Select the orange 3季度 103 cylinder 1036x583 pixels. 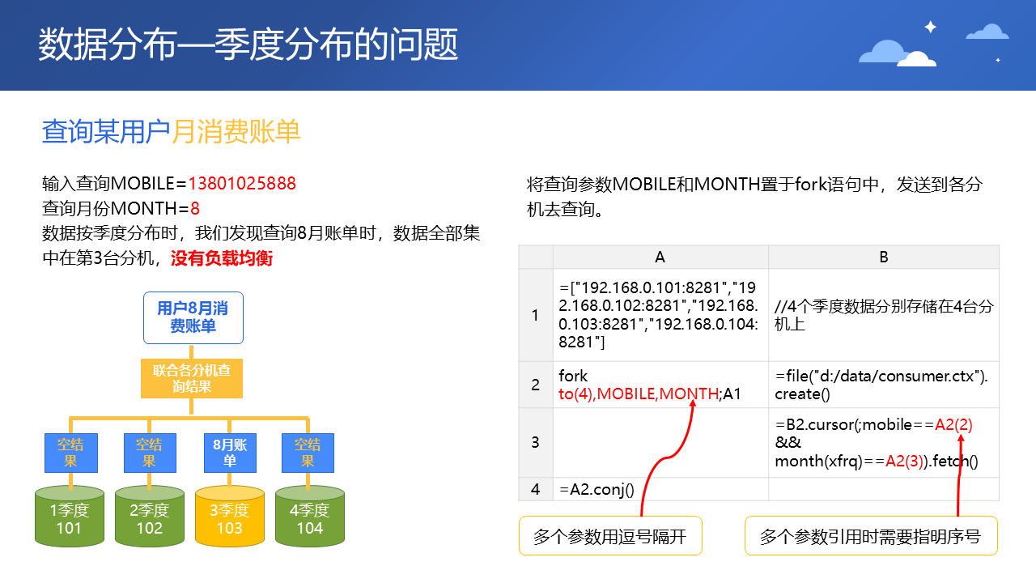[230, 516]
